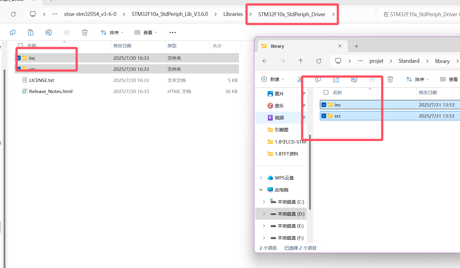
Task: Uncheck inc folder checkbox in back window
Action: [19, 58]
